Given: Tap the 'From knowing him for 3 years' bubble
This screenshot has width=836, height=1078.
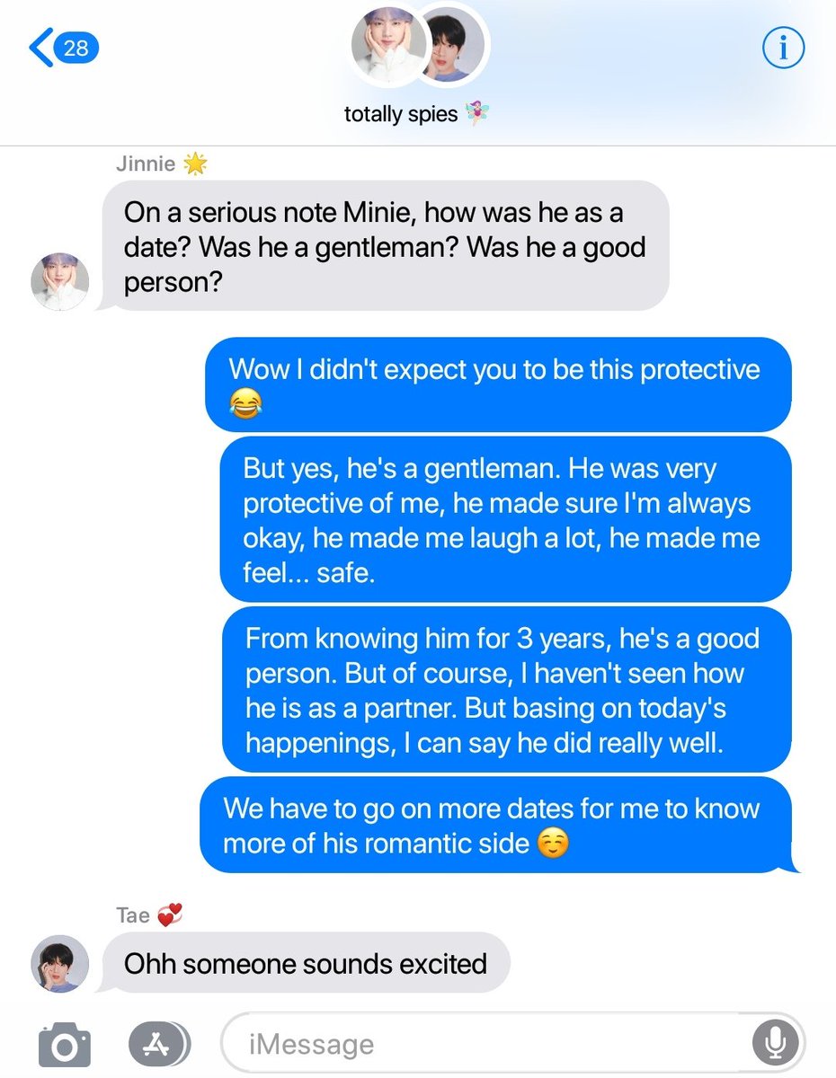Looking at the screenshot, I should [506, 689].
